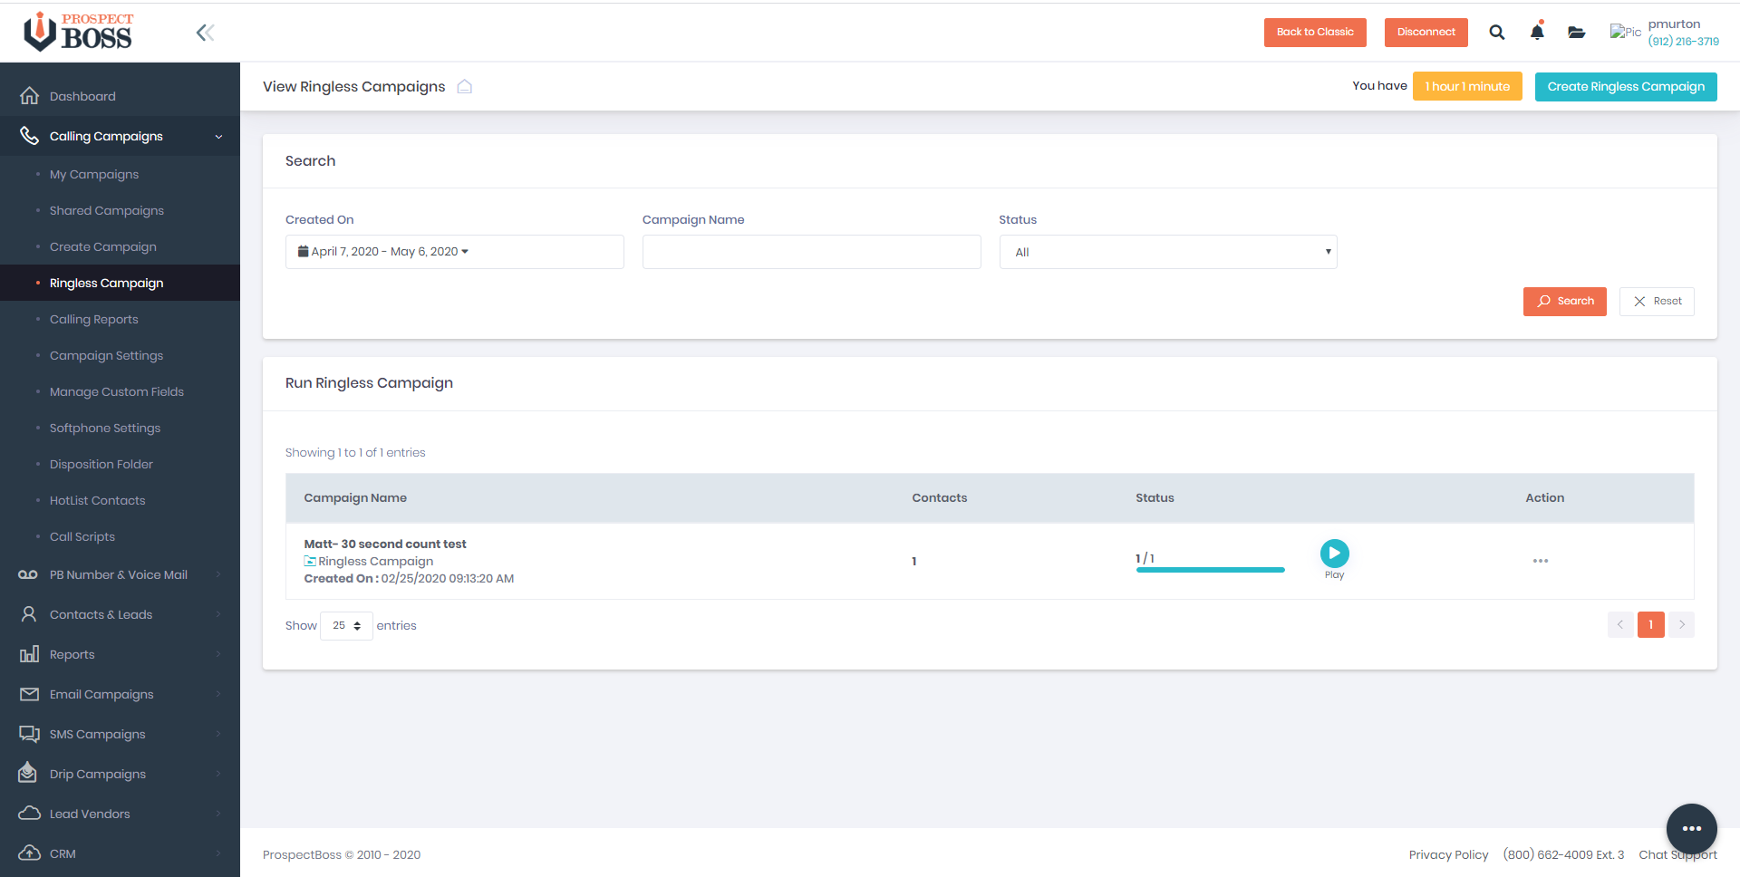Go to Create Campaign
1740x877 pixels.
pyautogui.click(x=103, y=246)
